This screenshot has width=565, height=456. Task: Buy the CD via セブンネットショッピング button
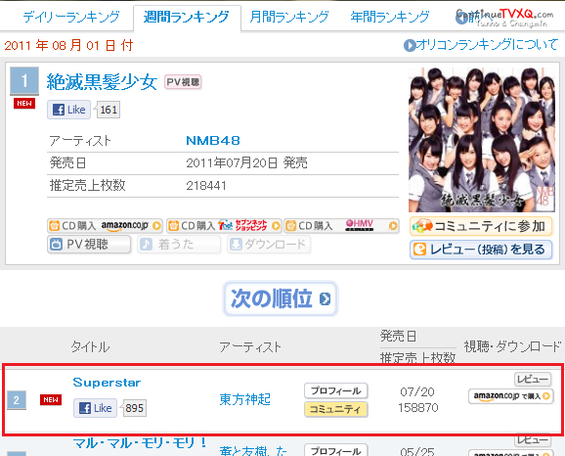tap(224, 226)
